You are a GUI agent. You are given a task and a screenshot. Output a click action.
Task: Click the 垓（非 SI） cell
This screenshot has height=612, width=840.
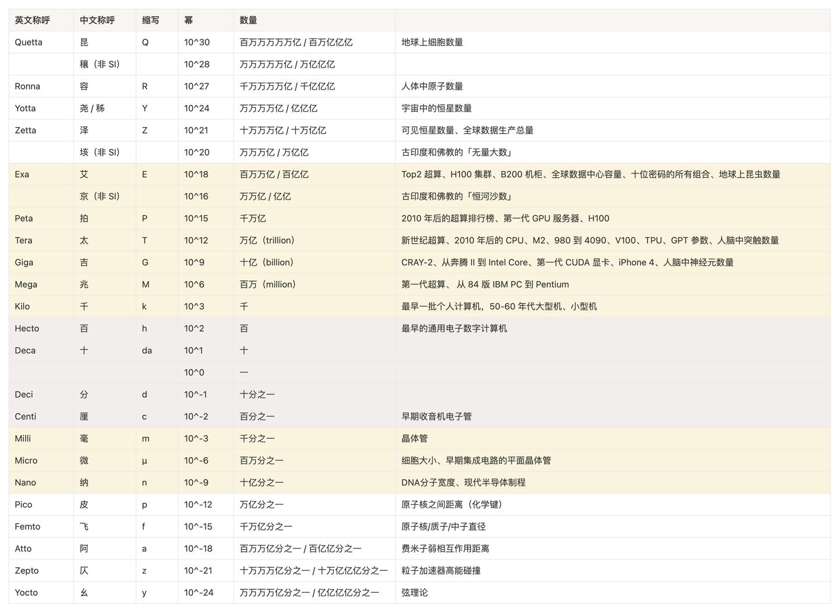104,152
